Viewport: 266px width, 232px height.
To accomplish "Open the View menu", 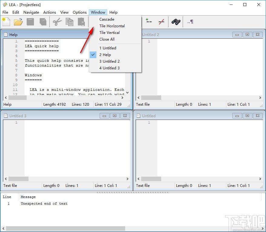I will click(64, 12).
